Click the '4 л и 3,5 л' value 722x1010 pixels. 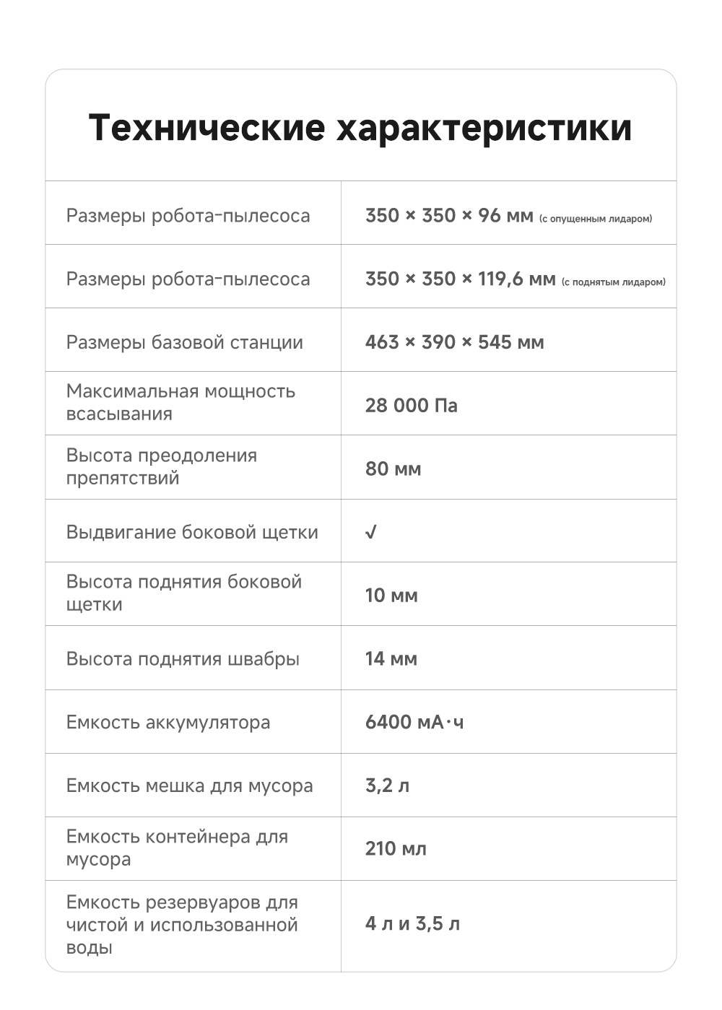pyautogui.click(x=412, y=923)
